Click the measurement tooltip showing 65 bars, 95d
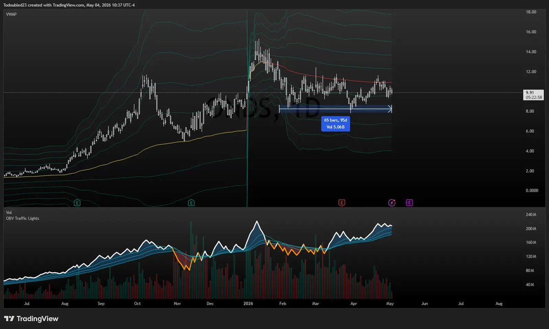Viewport: 549px width, 329px height. coord(336,124)
